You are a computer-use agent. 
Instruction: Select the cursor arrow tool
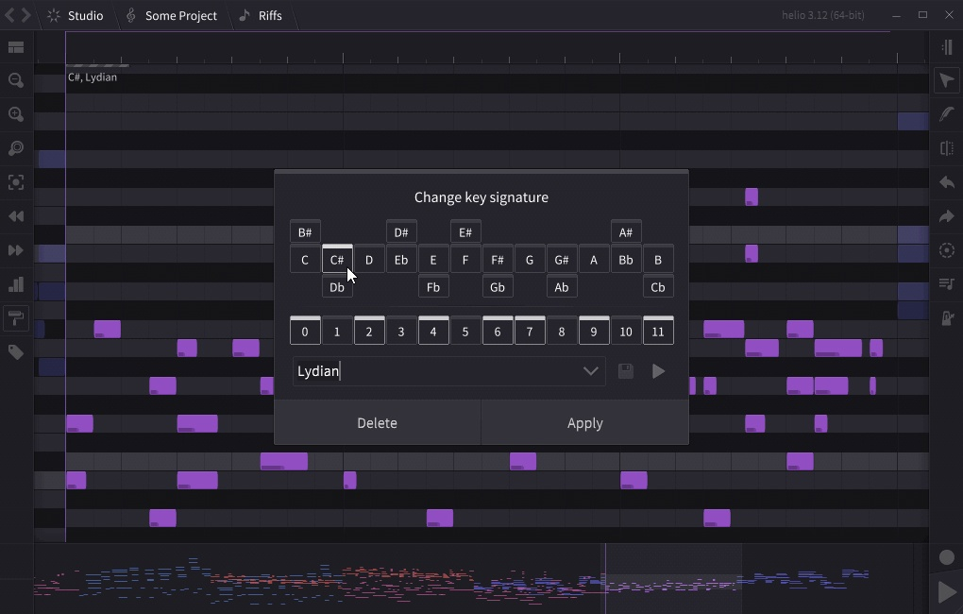point(946,80)
